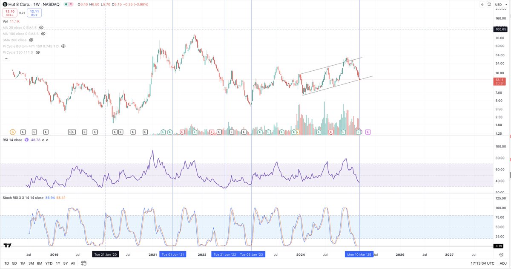Screen dimensions: 511x269
Task: Click the Stoch RSI value 86.94
Action: coord(50,198)
